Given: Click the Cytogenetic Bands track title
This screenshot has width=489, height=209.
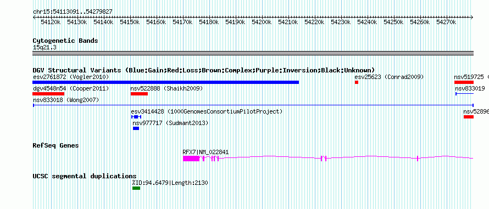Looking at the screenshot, I should tap(65, 41).
